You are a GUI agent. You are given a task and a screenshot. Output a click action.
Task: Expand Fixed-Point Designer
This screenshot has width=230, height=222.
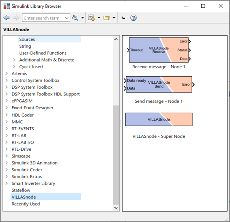(x=7, y=108)
